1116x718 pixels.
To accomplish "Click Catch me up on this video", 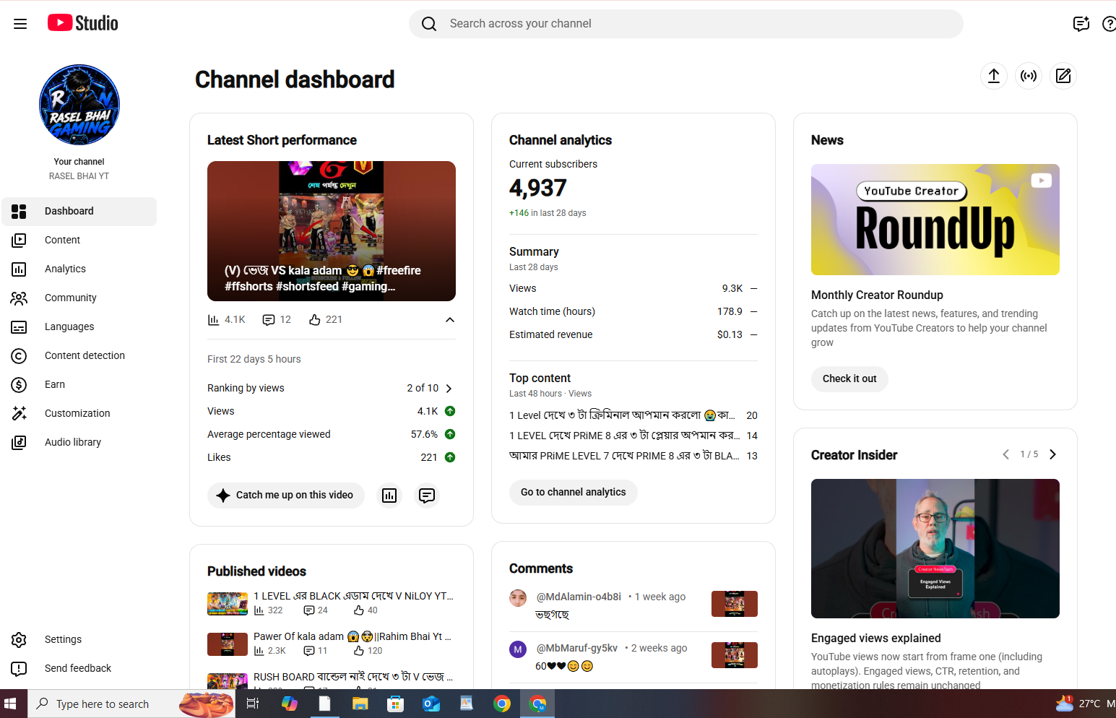I will coord(286,496).
